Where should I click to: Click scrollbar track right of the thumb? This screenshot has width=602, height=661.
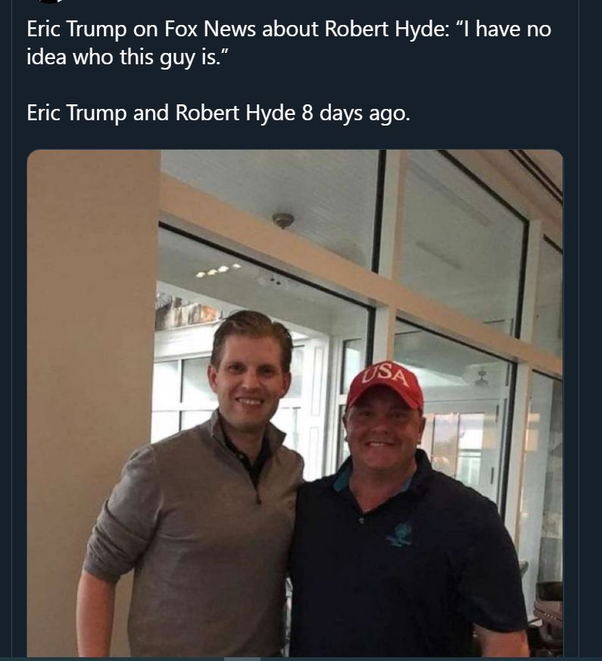point(424,659)
